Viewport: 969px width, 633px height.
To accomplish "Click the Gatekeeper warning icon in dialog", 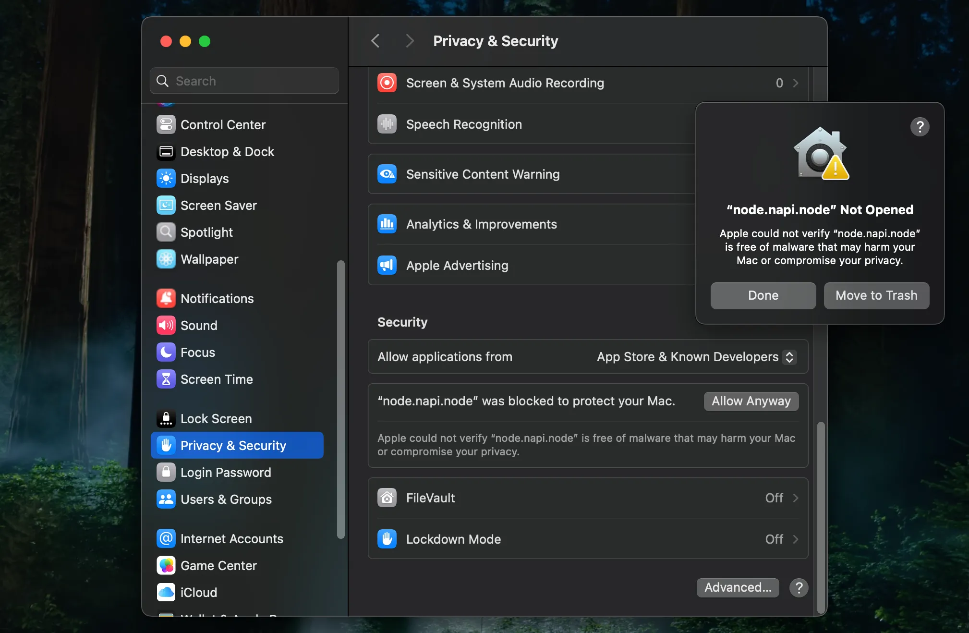I will click(821, 154).
